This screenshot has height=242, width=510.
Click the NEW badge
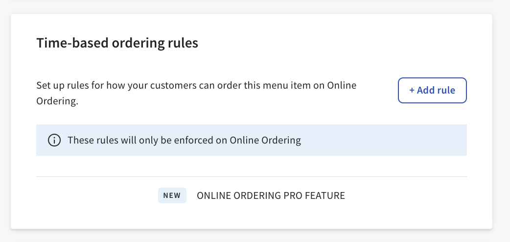[x=172, y=195]
